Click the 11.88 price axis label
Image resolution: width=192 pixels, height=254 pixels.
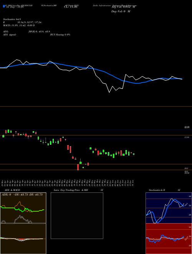[x=187, y=137]
